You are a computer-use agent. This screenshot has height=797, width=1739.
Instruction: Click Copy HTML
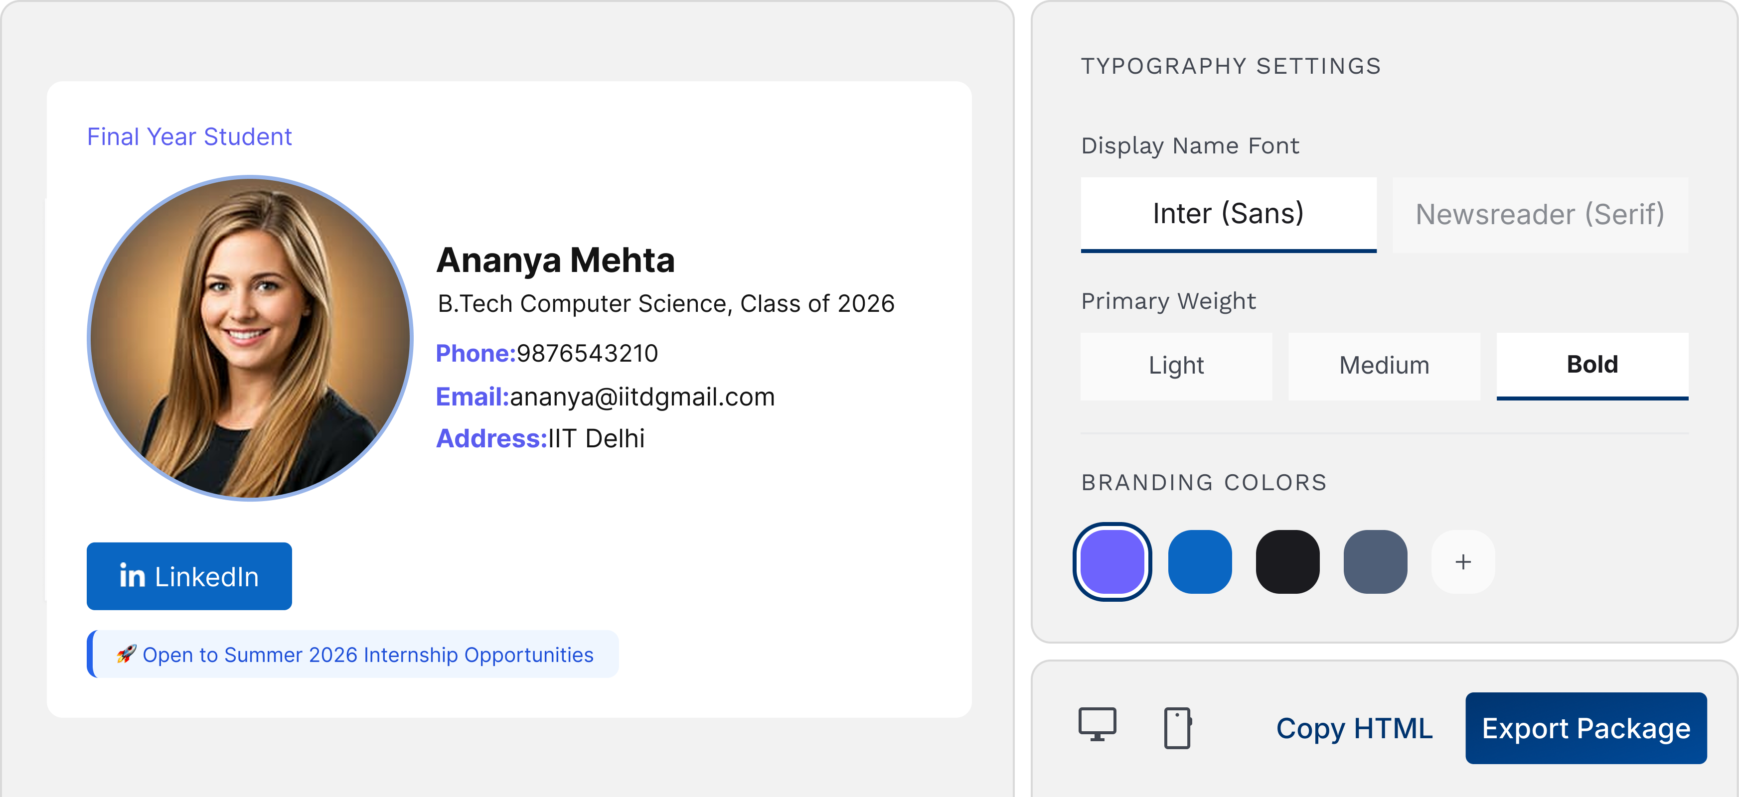pyautogui.click(x=1354, y=728)
